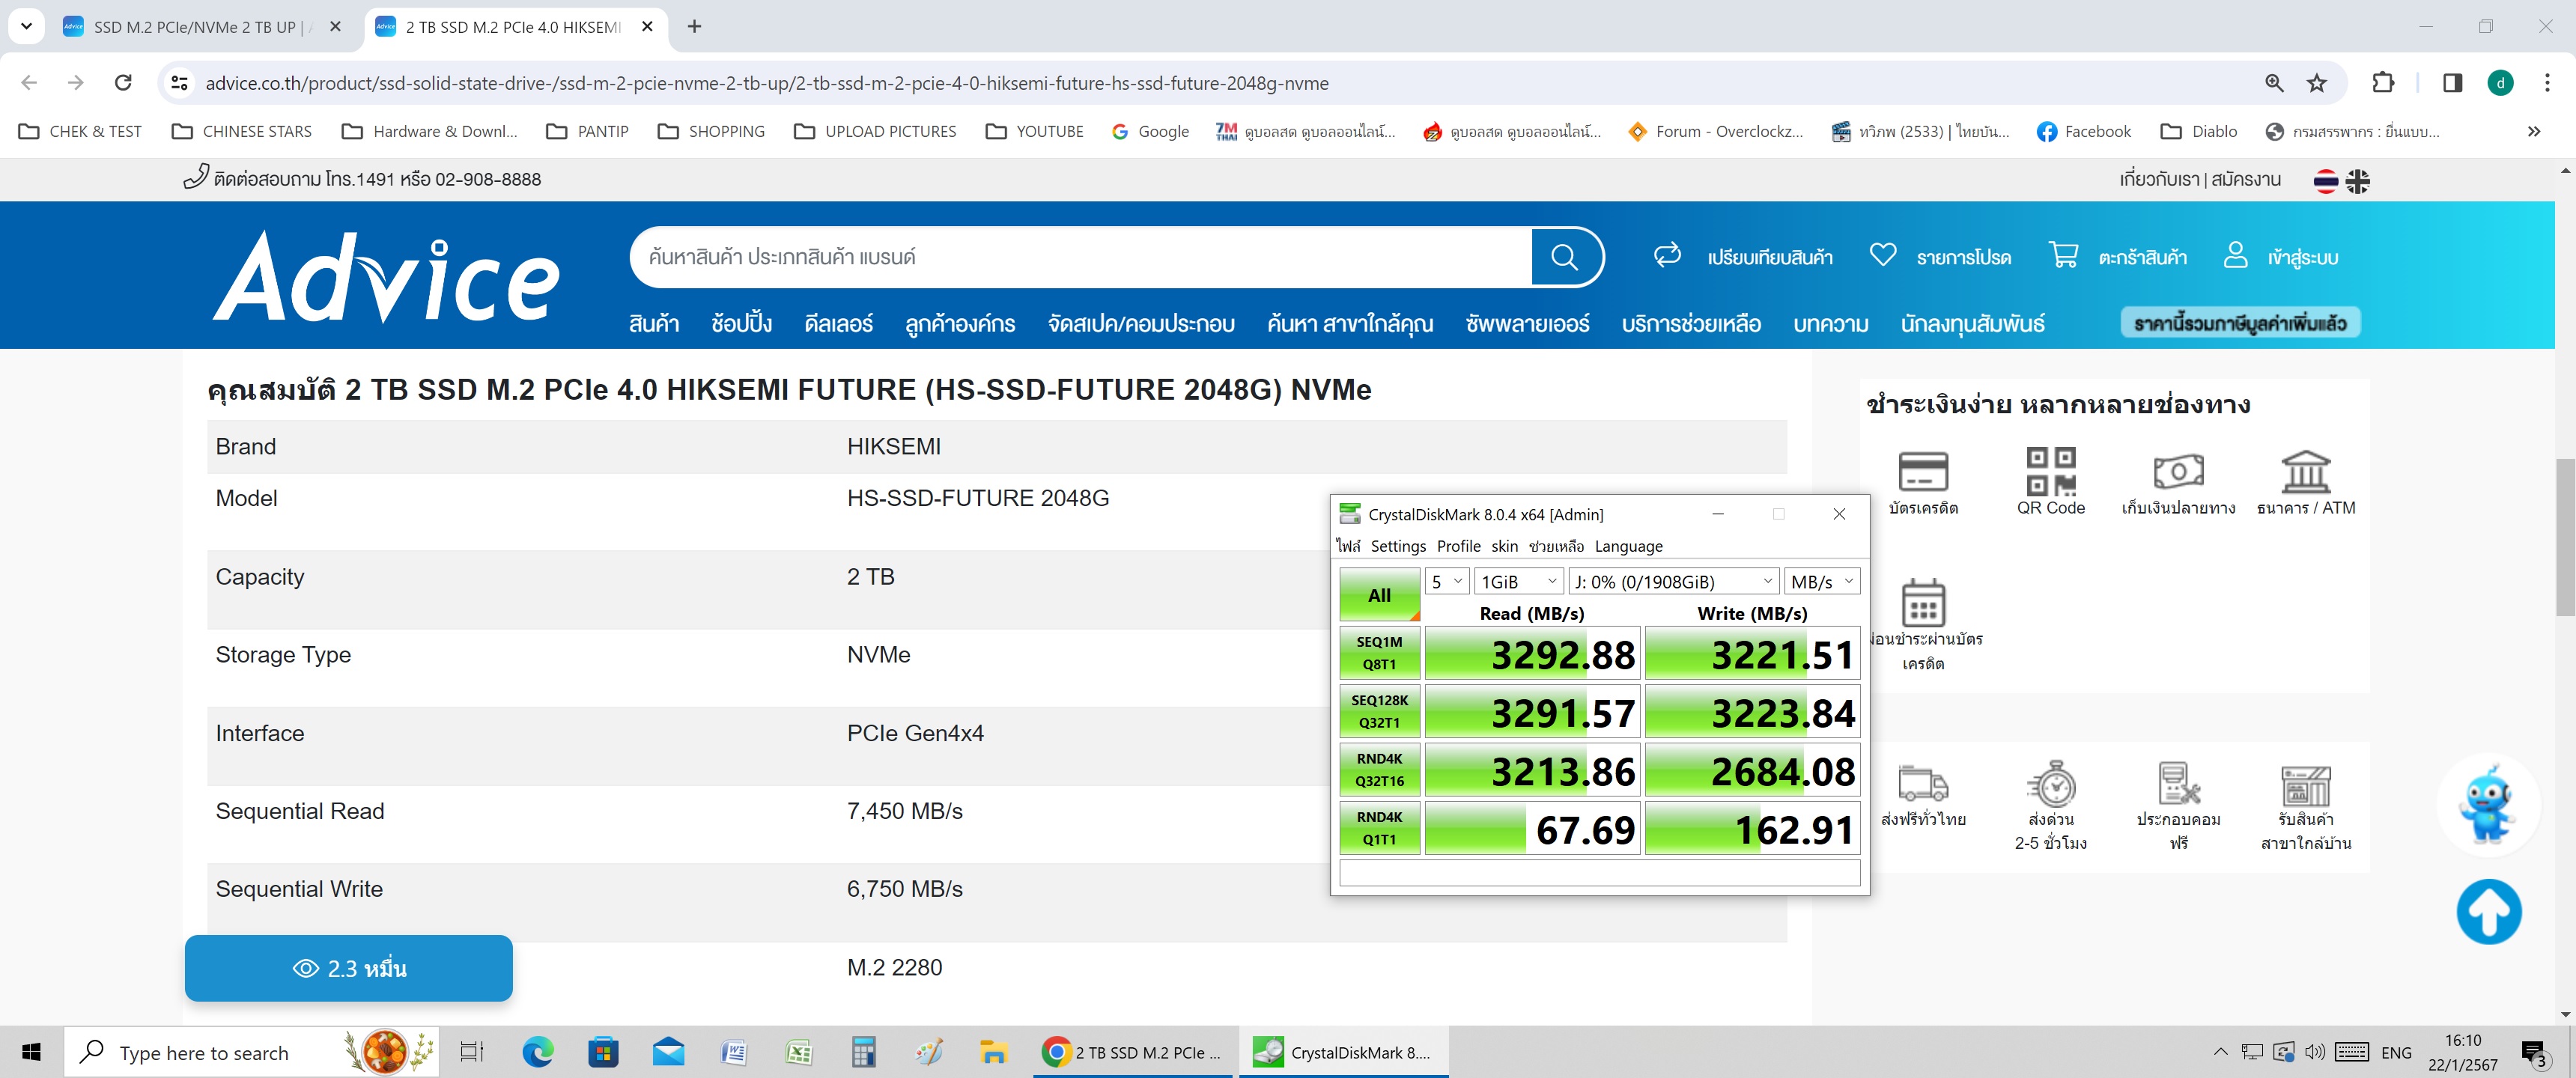
Task: Open test size dropdown showing 1GiB
Action: 1519,581
